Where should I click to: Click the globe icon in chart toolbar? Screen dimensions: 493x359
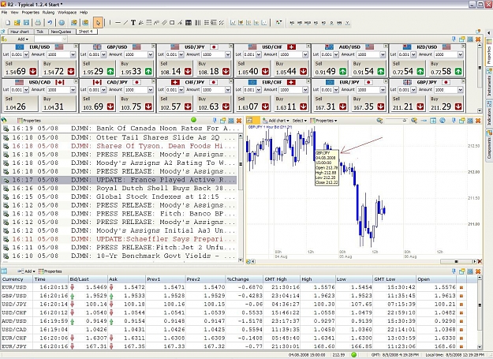443,121
